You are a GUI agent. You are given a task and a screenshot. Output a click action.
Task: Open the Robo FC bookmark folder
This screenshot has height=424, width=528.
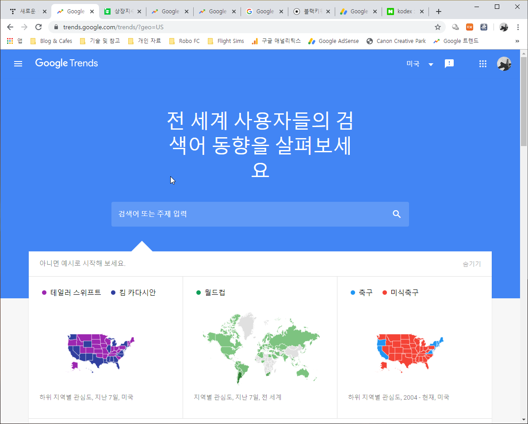tap(184, 41)
